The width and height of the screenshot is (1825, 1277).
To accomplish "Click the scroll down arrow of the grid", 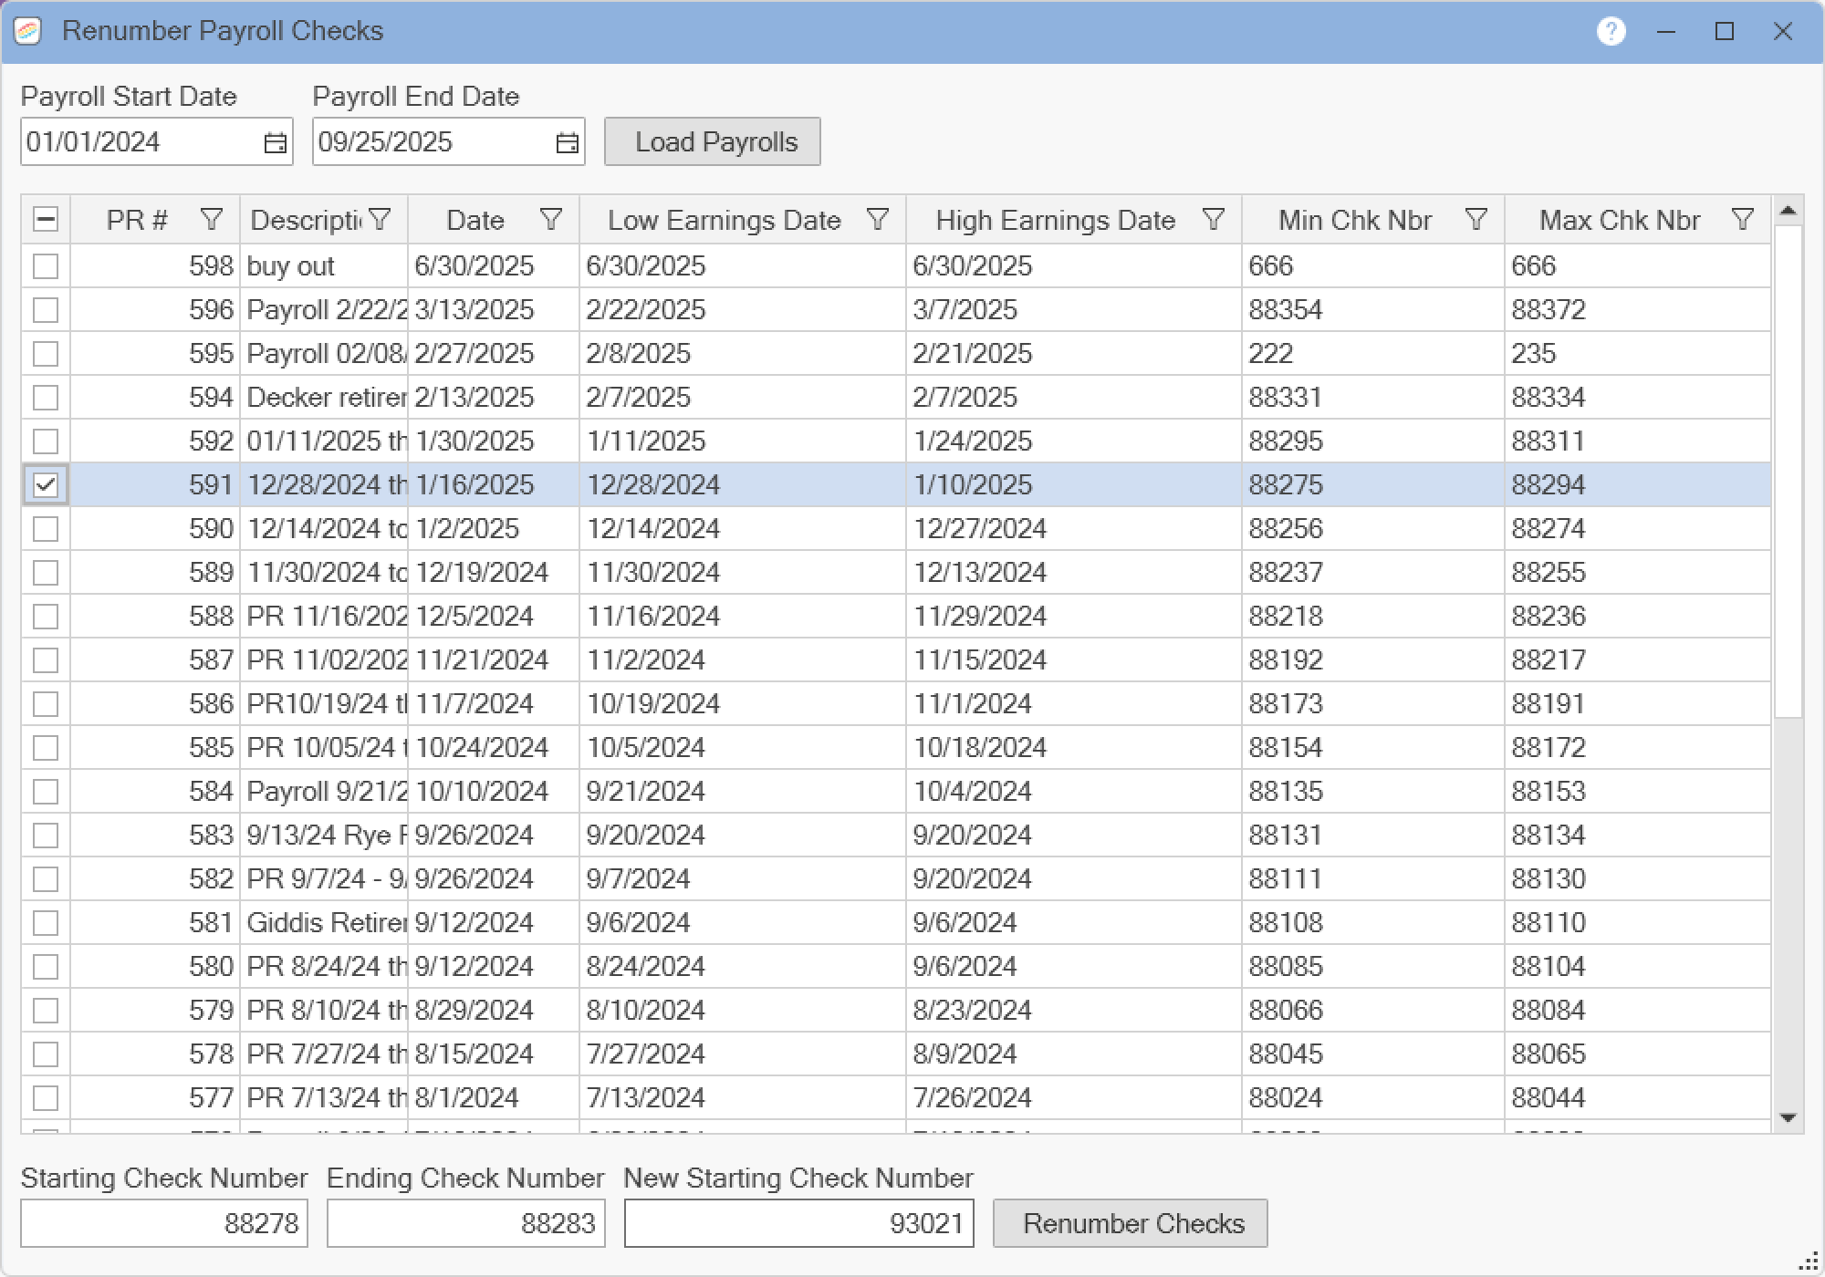I will pyautogui.click(x=1788, y=1118).
